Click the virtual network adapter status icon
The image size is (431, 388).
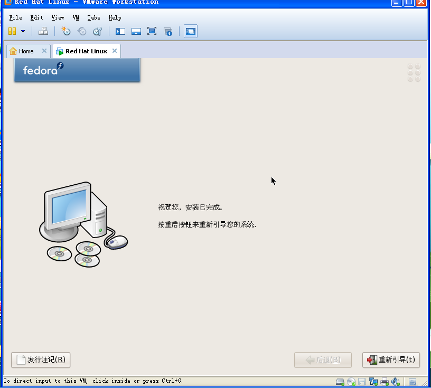tap(373, 381)
